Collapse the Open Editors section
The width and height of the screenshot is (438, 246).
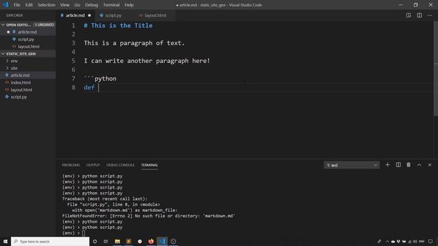pyautogui.click(x=3, y=25)
